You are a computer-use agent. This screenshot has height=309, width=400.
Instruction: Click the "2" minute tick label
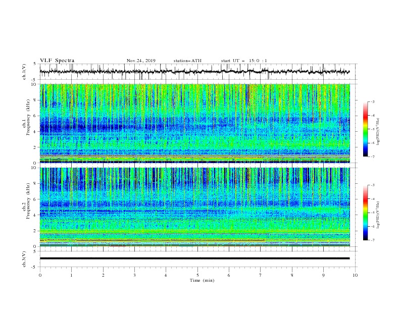pyautogui.click(x=103, y=275)
